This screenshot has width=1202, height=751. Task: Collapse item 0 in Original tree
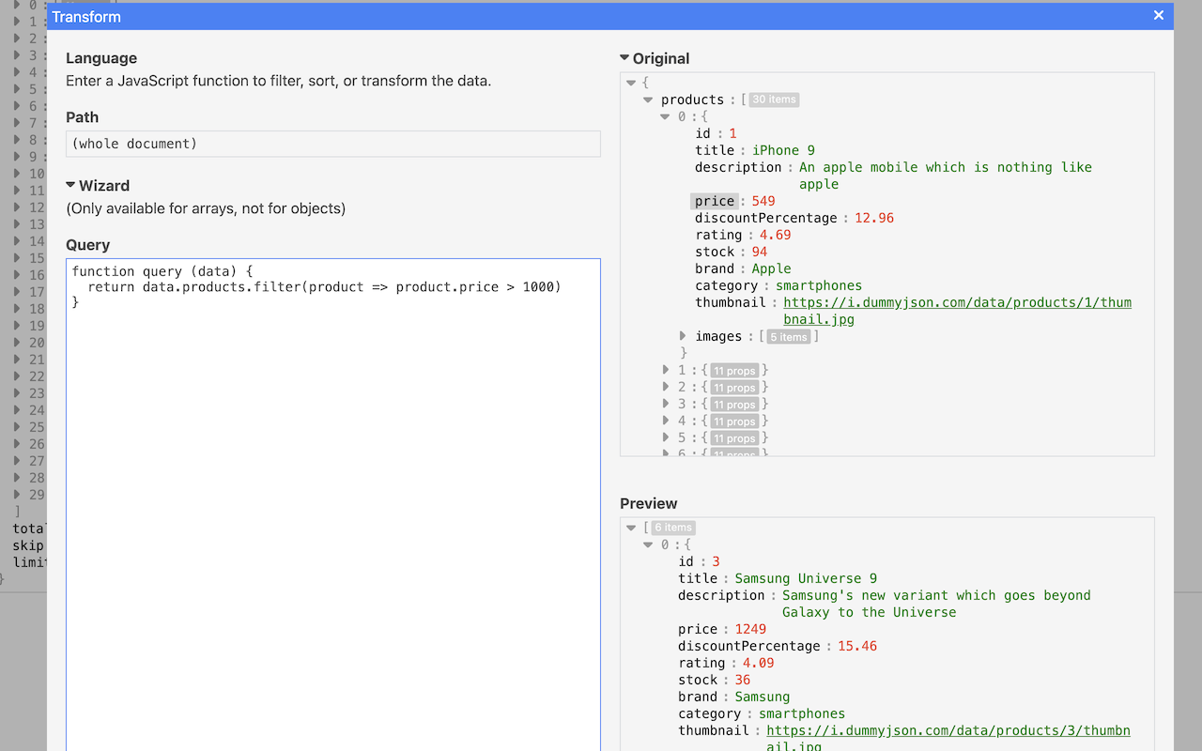[665, 116]
